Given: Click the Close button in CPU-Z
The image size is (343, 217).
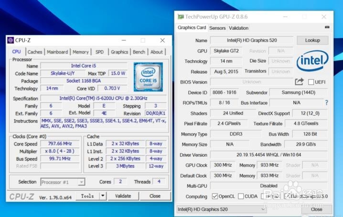Looking at the screenshot, I should (155, 196).
